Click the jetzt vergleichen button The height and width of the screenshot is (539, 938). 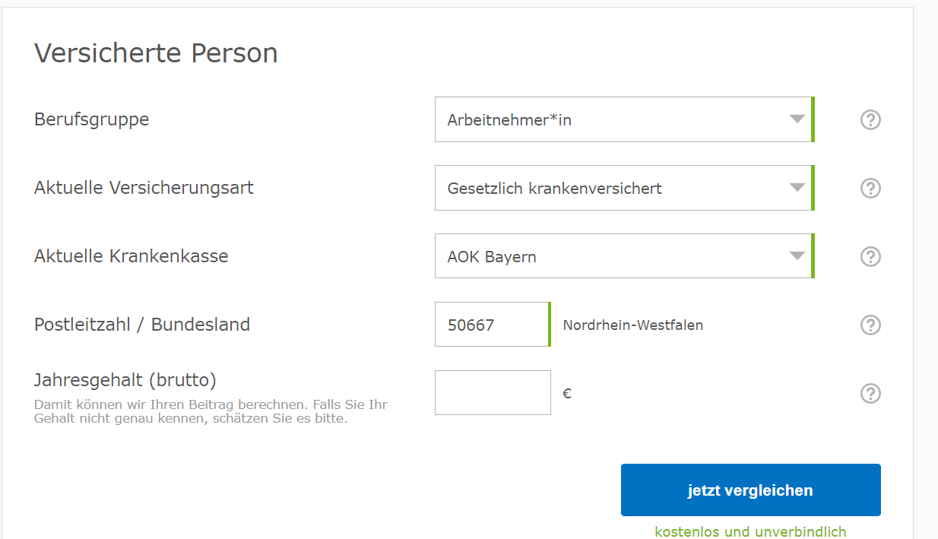pyautogui.click(x=751, y=490)
